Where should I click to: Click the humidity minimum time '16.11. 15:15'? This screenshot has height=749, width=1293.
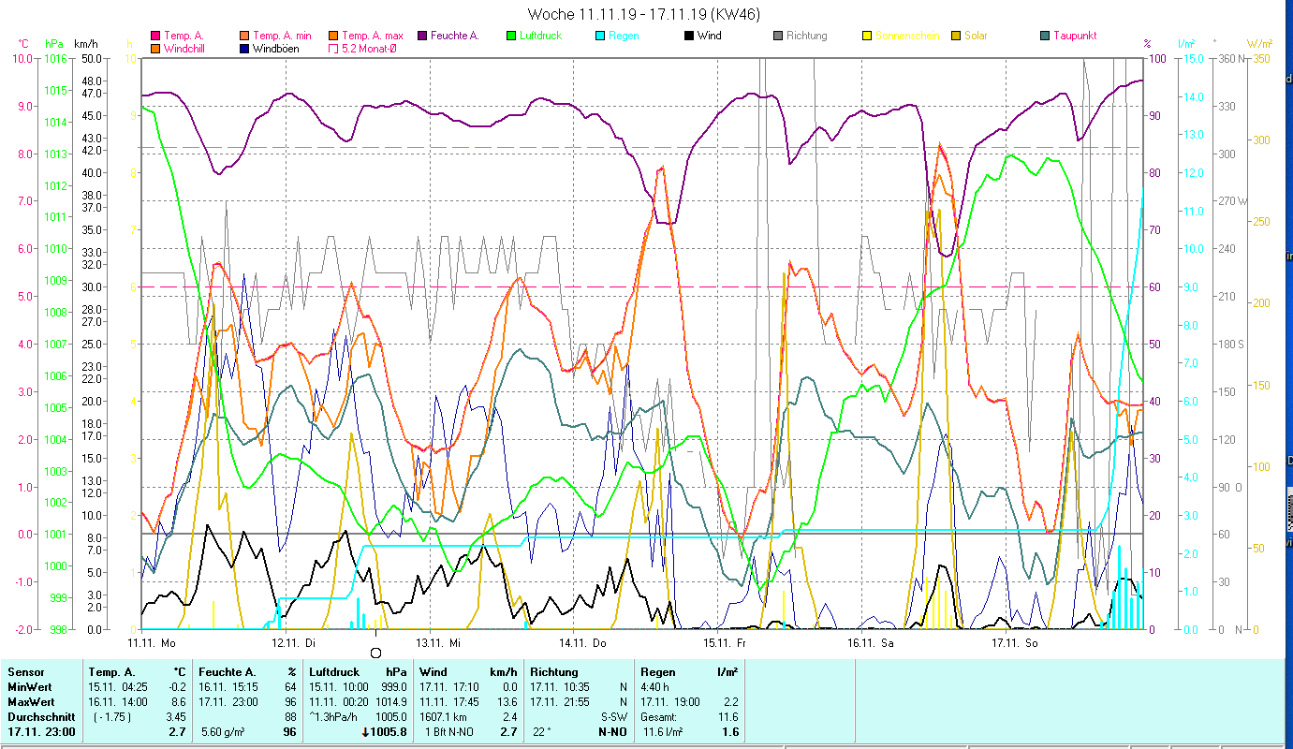[x=229, y=687]
